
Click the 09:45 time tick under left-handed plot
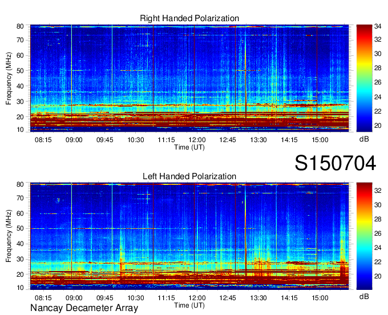[104, 298]
